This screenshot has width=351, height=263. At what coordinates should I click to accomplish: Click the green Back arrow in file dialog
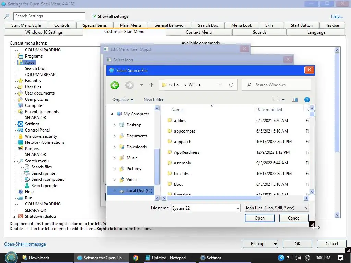114,85
